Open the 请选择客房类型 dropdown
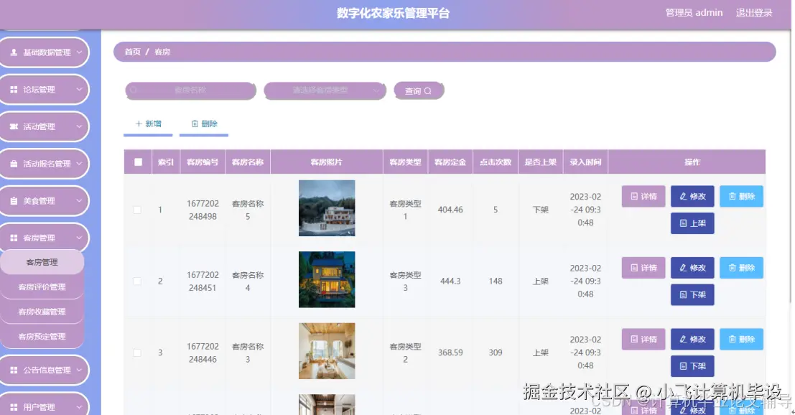The height and width of the screenshot is (415, 795). [325, 90]
